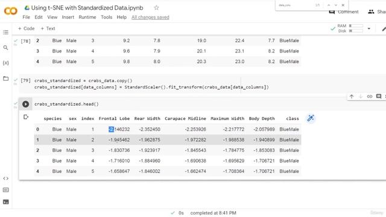Open the search sidebar icon
The image size is (386, 217).
pyautogui.click(x=5, y=48)
